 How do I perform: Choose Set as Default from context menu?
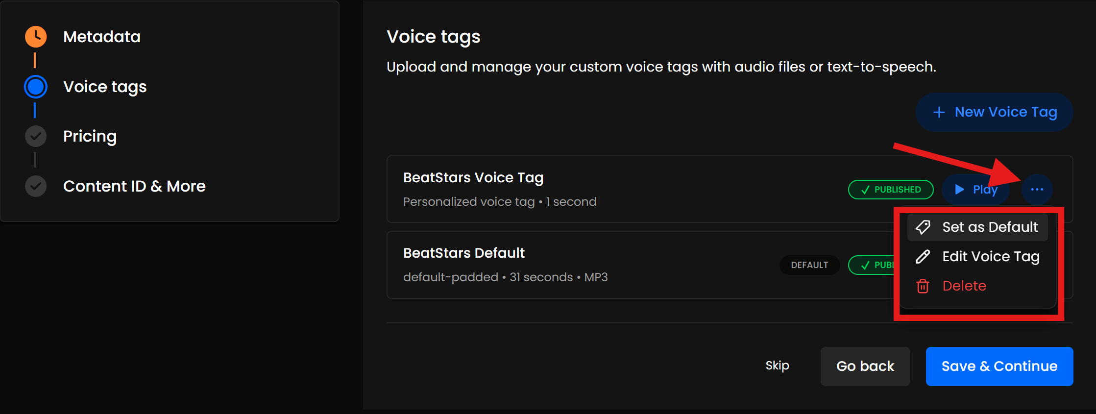click(x=990, y=227)
